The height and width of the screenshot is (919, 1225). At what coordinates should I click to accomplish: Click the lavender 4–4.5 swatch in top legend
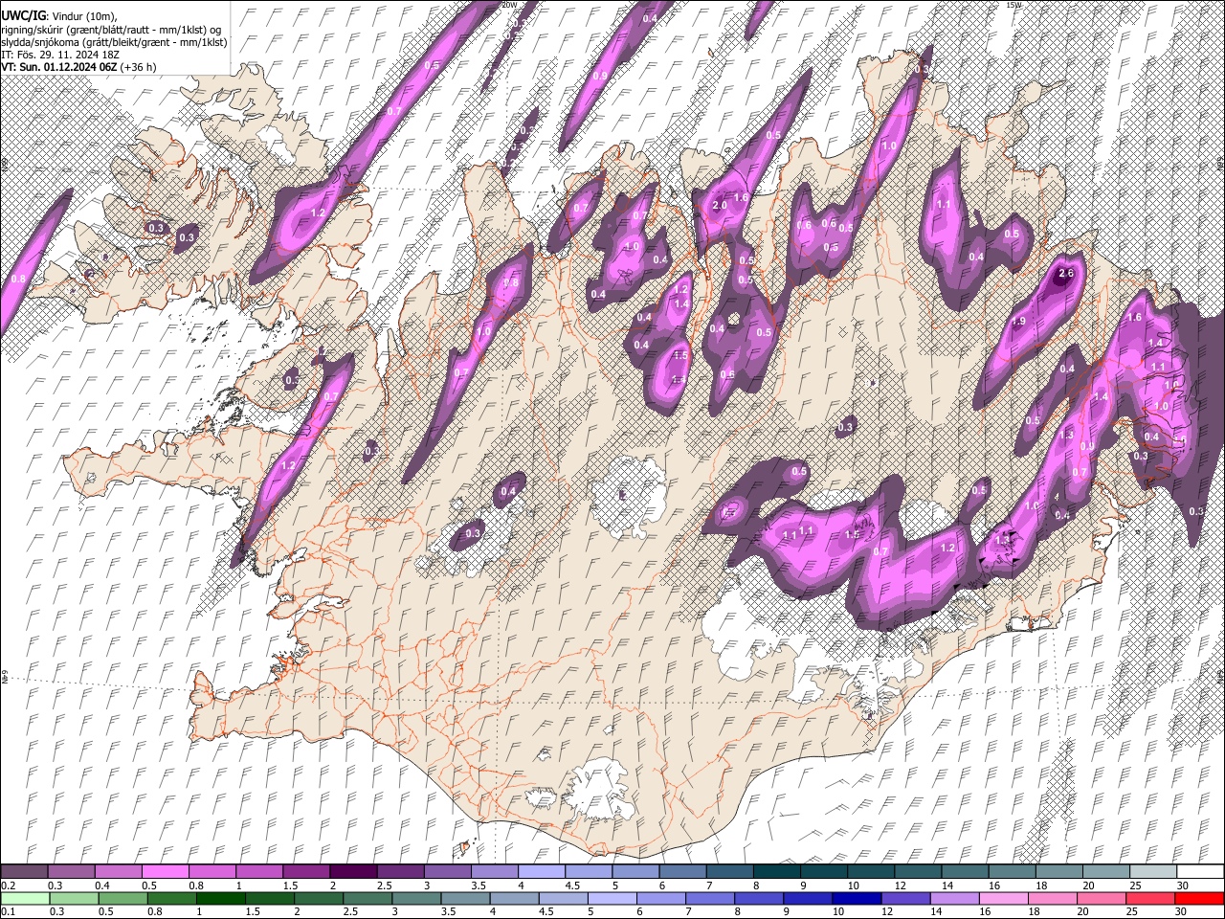[542, 872]
